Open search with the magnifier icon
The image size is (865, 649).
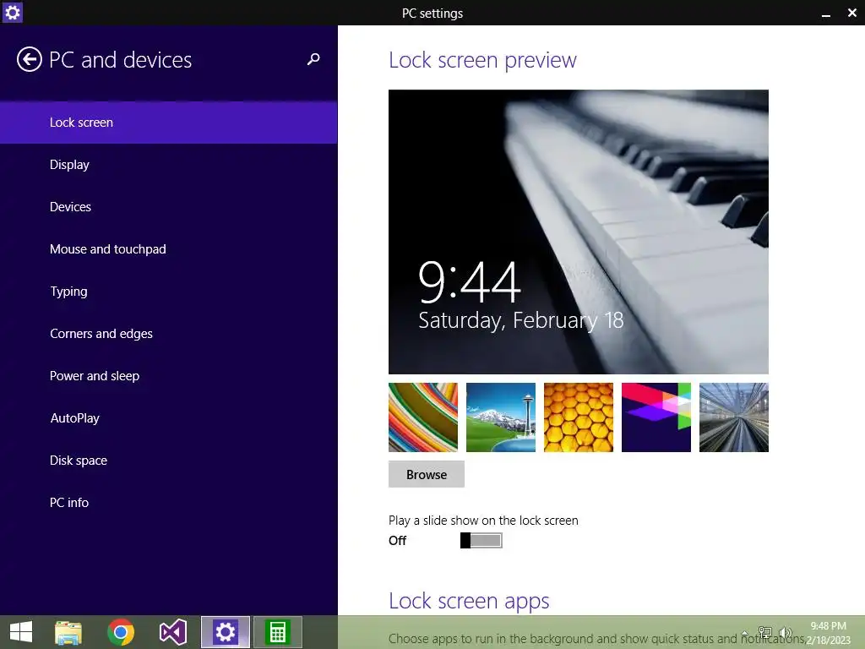click(x=313, y=59)
